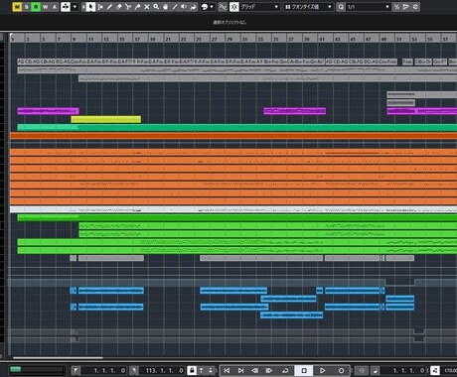Image resolution: width=457 pixels, height=377 pixels.
Task: Select the dark orange part above orange tracks
Action: pyautogui.click(x=233, y=136)
